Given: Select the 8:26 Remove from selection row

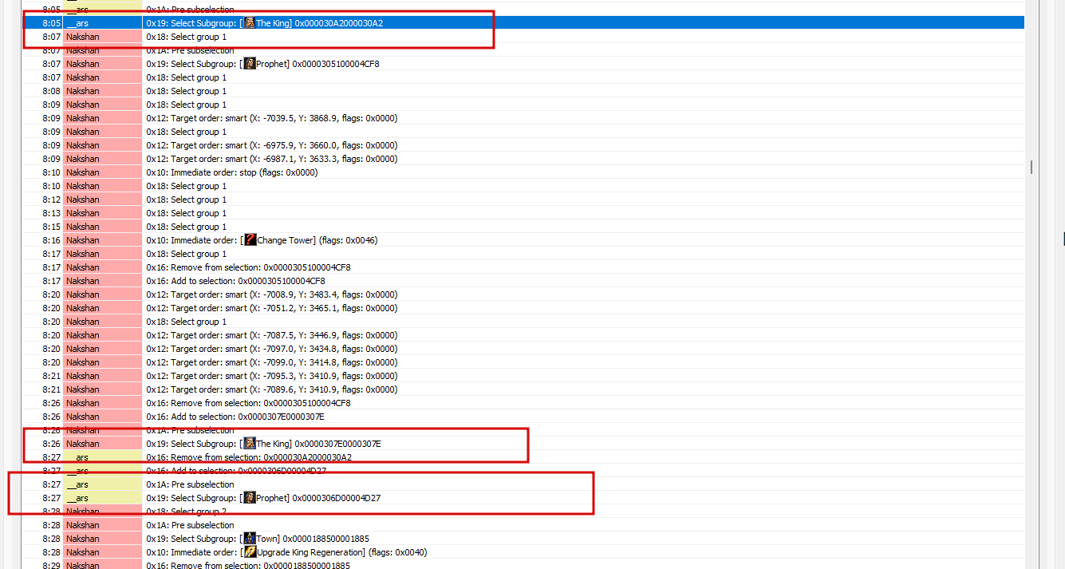Looking at the screenshot, I should tap(523, 403).
